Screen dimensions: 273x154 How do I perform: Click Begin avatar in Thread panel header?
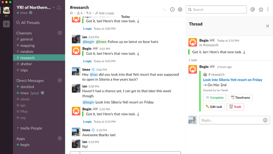(193, 42)
